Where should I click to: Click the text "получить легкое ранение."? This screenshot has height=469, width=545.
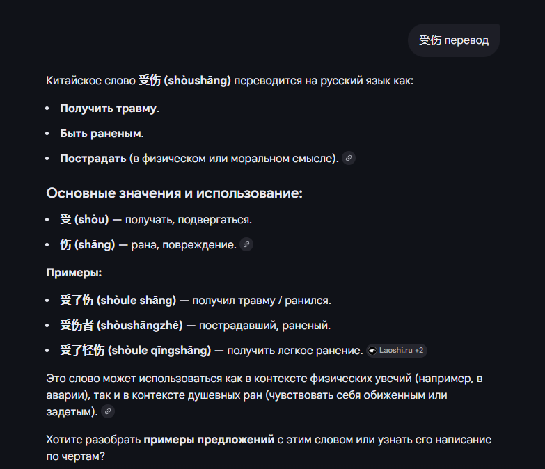pos(295,351)
